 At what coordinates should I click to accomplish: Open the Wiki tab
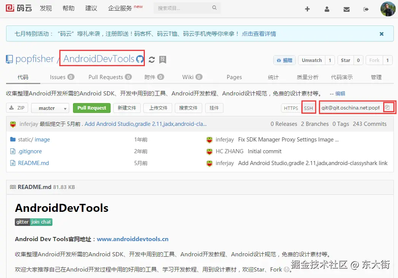(x=192, y=77)
